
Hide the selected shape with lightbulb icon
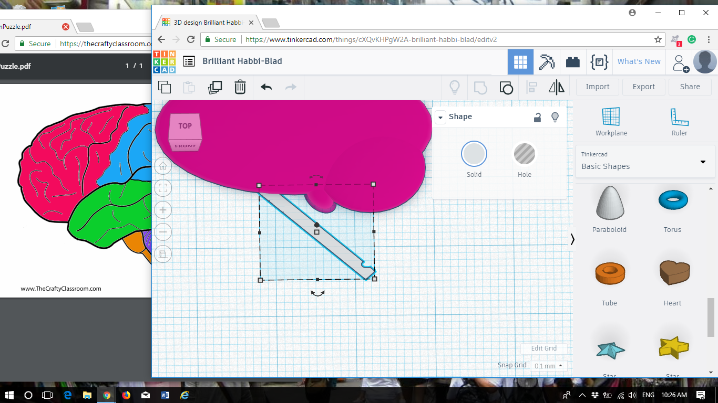555,118
